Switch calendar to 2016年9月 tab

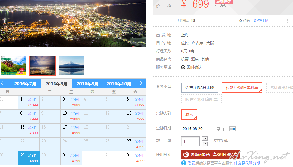click(88, 84)
